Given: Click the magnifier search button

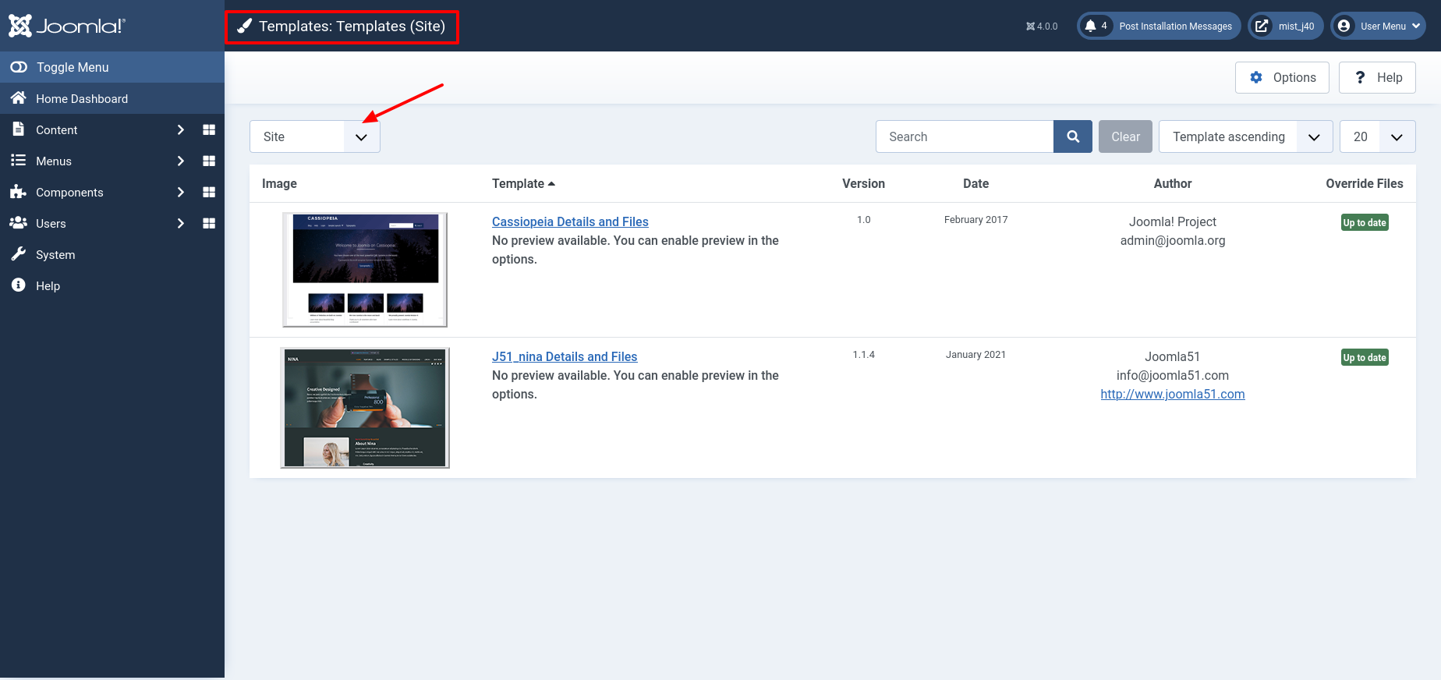Looking at the screenshot, I should pos(1073,136).
